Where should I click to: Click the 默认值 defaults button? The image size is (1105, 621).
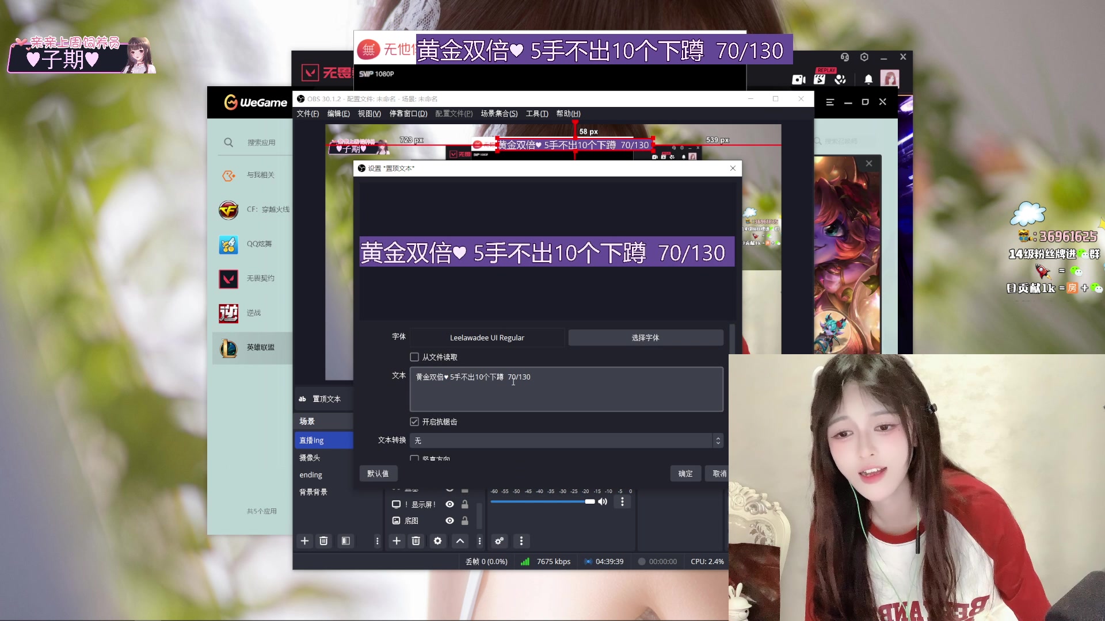[x=378, y=473]
